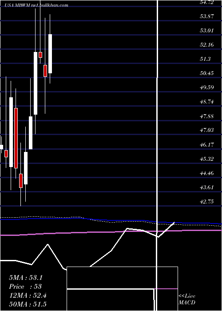This screenshot has width=222, height=311.
Task: Click the 42.75 price axis label
Action: point(207,202)
